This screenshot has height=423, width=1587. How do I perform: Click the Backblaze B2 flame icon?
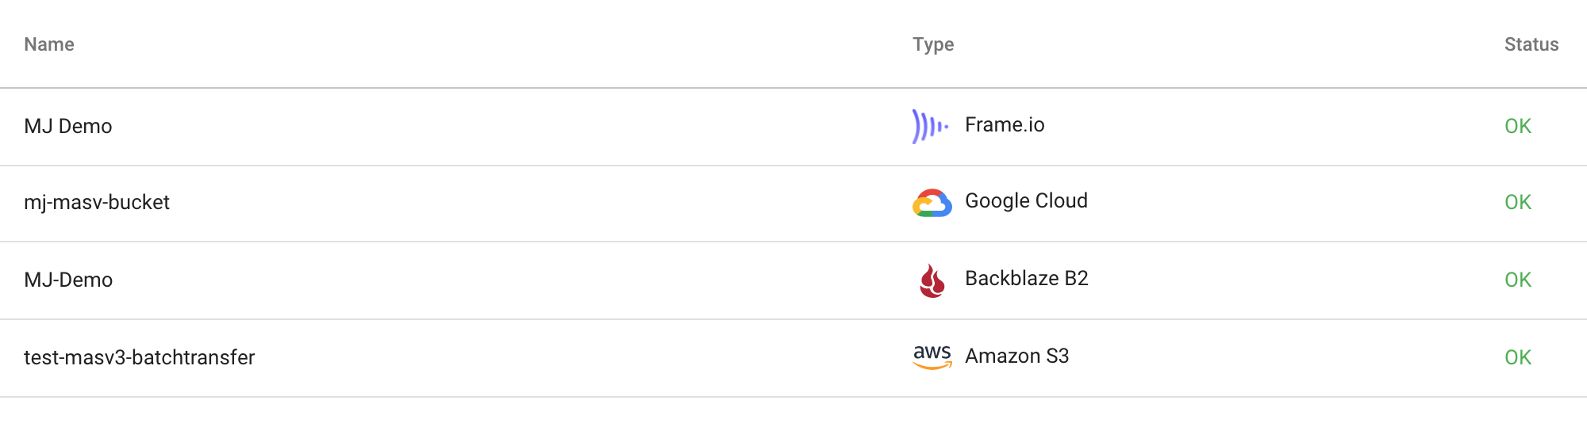tap(932, 280)
